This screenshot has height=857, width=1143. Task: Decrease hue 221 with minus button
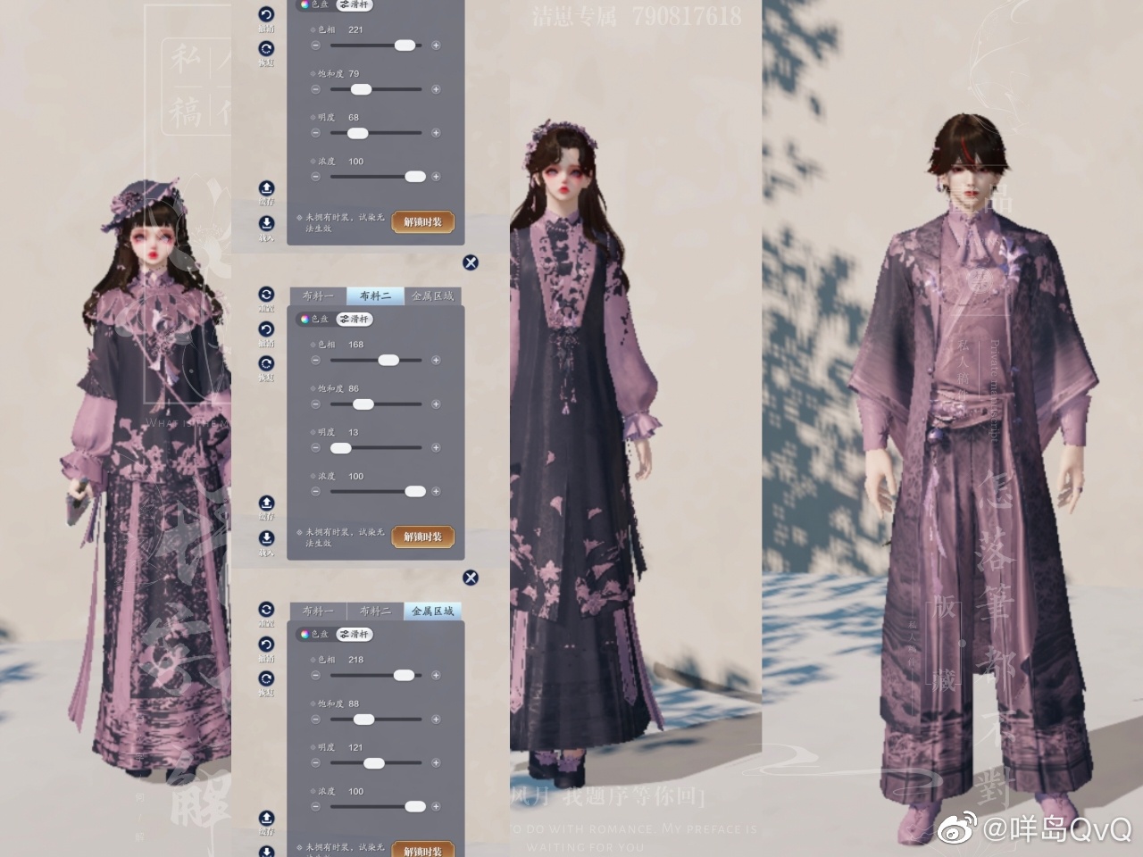tap(315, 46)
